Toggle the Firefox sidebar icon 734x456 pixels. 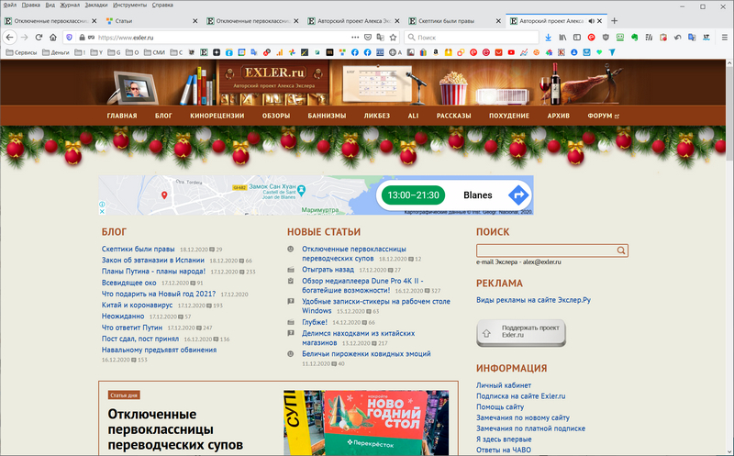[x=577, y=38]
